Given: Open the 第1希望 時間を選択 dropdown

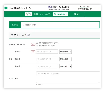Looking at the screenshot, I should pos(65,52).
